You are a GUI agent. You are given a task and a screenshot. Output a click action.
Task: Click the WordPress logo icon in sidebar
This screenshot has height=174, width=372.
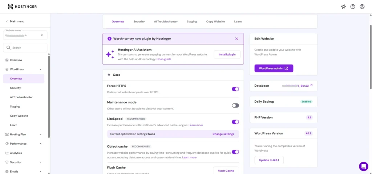click(7, 69)
